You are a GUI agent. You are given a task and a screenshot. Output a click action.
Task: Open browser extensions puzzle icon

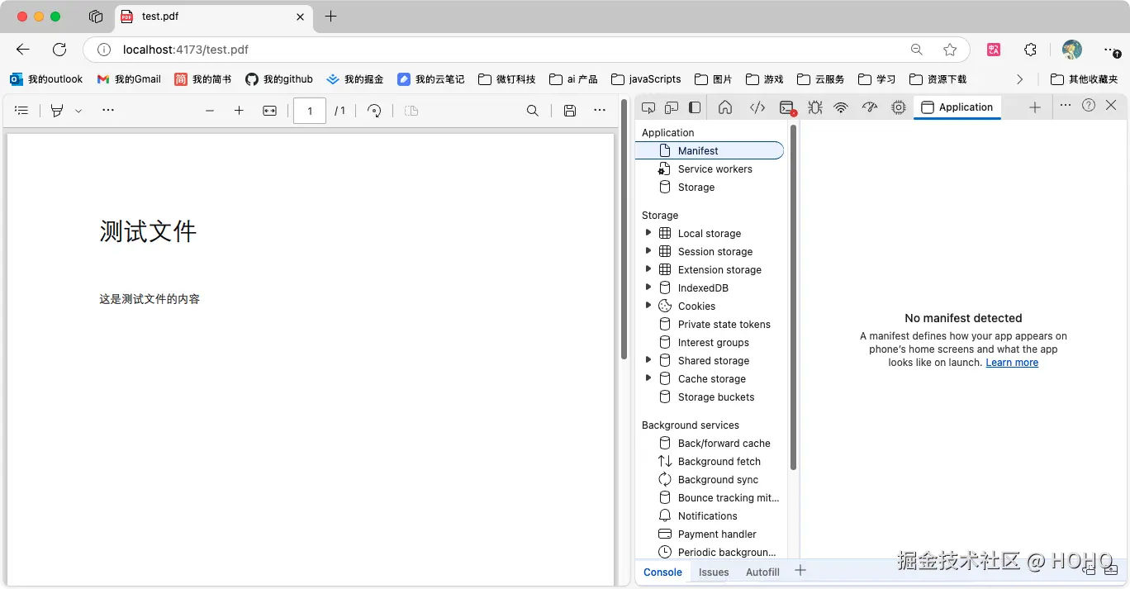point(1030,50)
